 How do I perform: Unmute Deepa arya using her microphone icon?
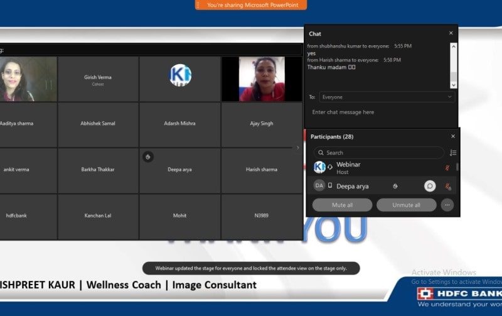(448, 187)
